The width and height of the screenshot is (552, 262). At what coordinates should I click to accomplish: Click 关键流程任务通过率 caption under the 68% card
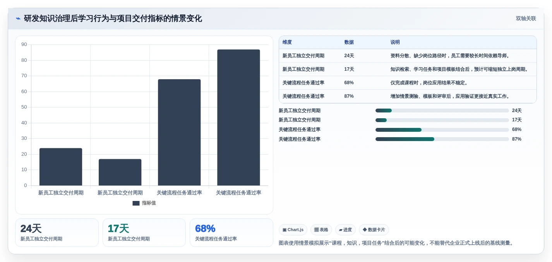click(x=216, y=239)
